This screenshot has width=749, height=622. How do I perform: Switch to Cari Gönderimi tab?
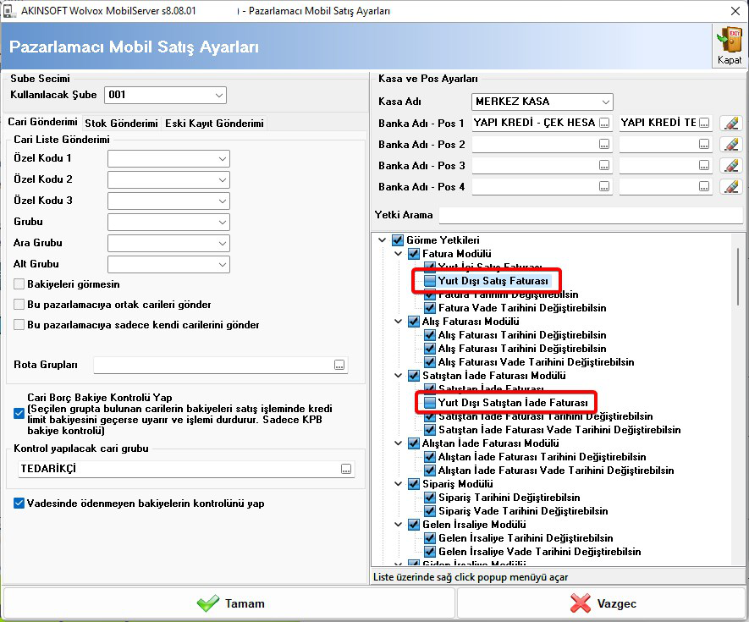tap(42, 122)
